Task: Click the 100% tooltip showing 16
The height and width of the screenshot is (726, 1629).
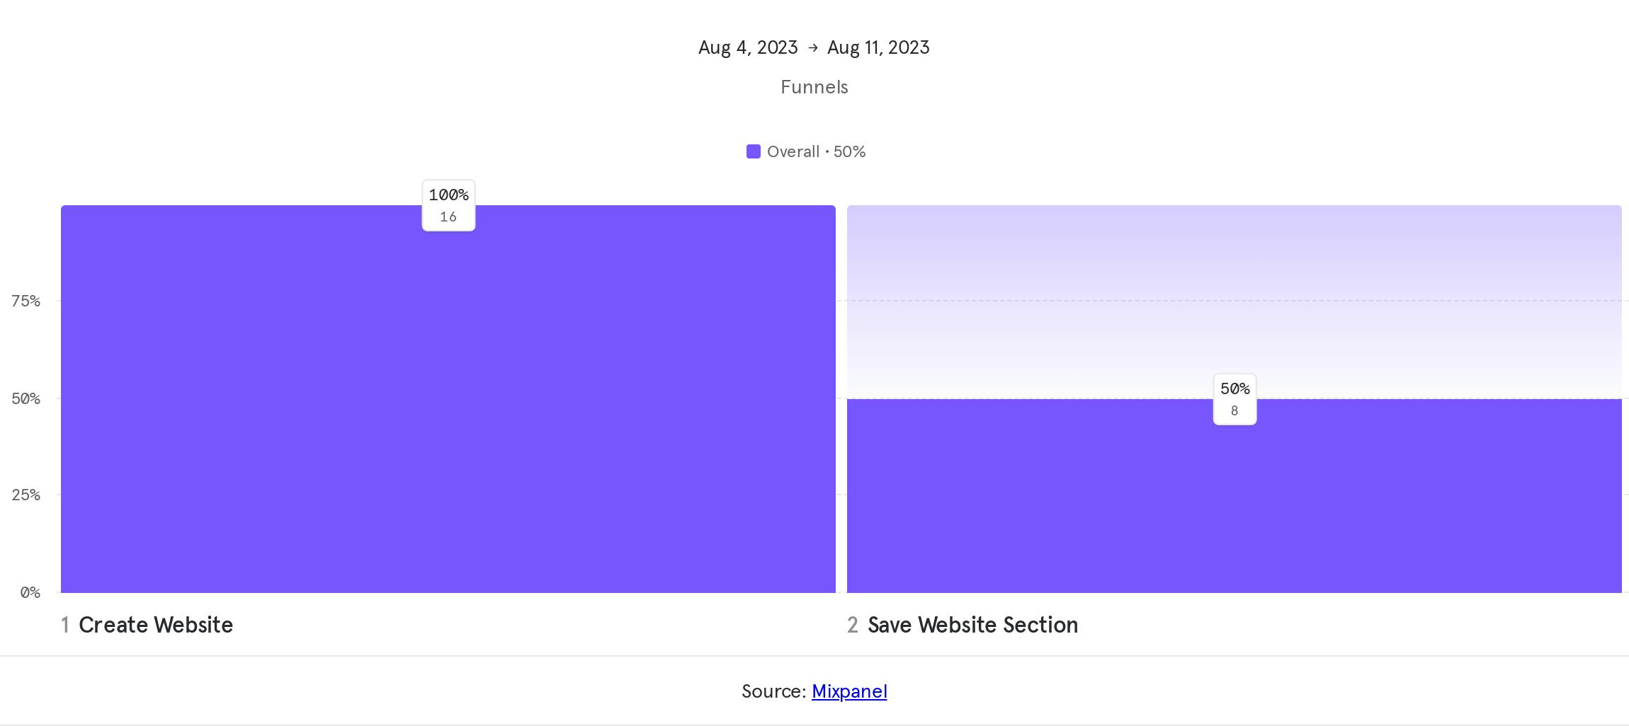Action: click(x=448, y=205)
